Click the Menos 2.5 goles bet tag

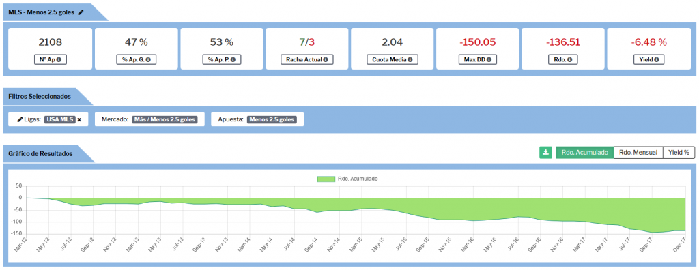click(x=272, y=119)
